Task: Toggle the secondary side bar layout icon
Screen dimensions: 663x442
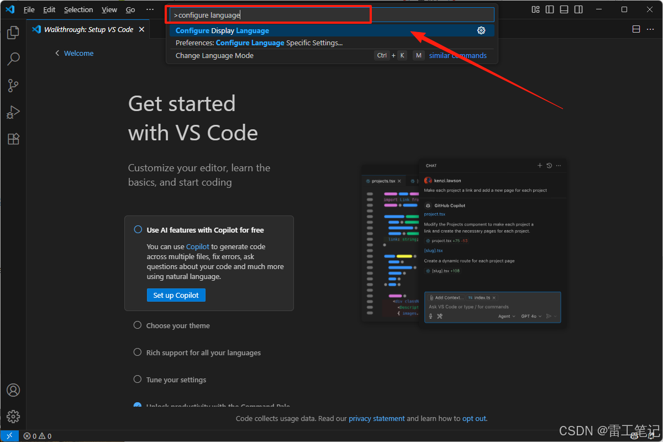Action: point(578,9)
